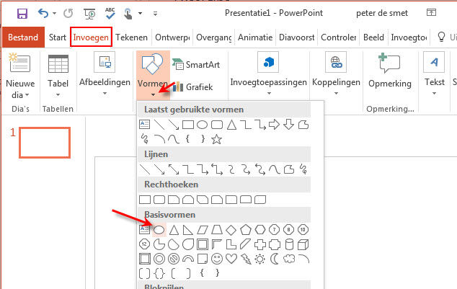Select the smiley face shape
457x289 pixels.
(x=217, y=259)
